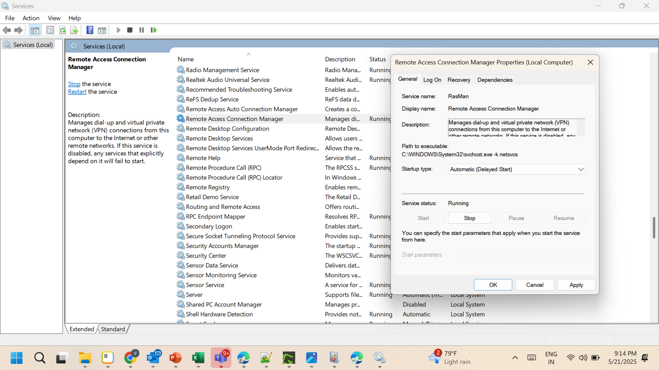This screenshot has width=659, height=370.
Task: Open the Help toolbar icon
Action: [x=90, y=30]
